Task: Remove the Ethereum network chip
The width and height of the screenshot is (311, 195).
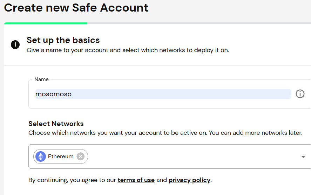Action: 81,156
